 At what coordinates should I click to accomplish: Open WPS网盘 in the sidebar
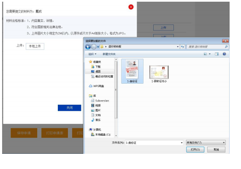tap(97, 86)
